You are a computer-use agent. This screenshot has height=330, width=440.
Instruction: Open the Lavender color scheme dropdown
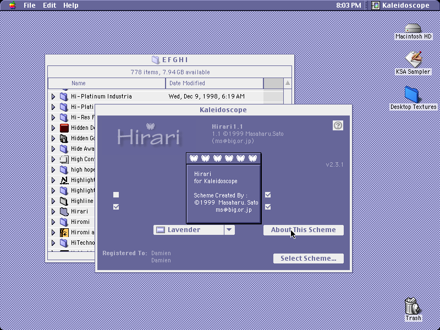[x=194, y=230]
